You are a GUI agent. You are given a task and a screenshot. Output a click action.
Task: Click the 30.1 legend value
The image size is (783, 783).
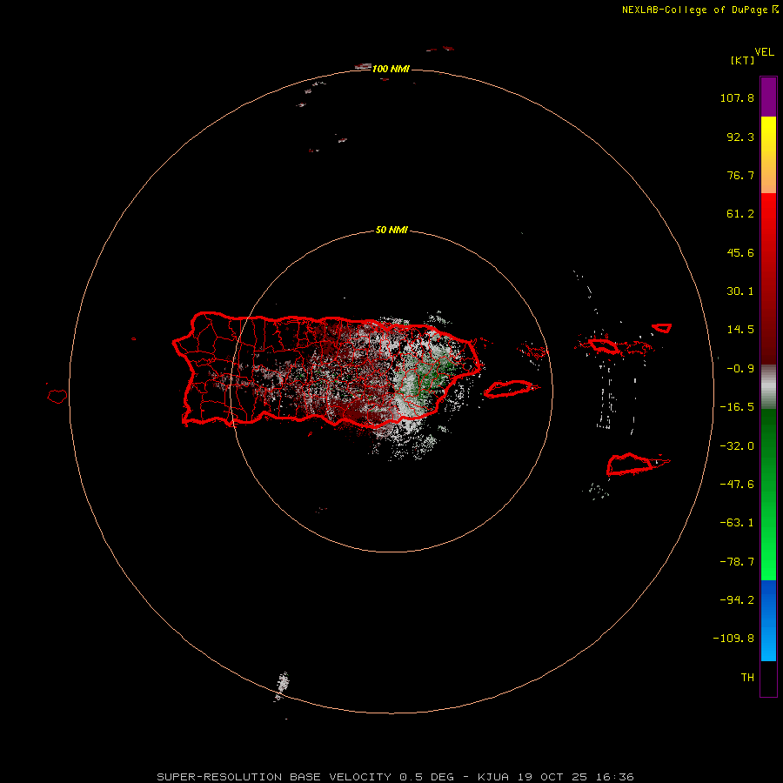(740, 291)
